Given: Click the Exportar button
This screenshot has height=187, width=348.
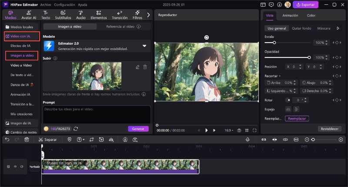Looking at the screenshot, I should pos(305,5).
